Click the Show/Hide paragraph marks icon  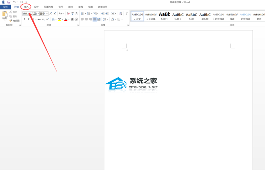[x=127, y=14]
